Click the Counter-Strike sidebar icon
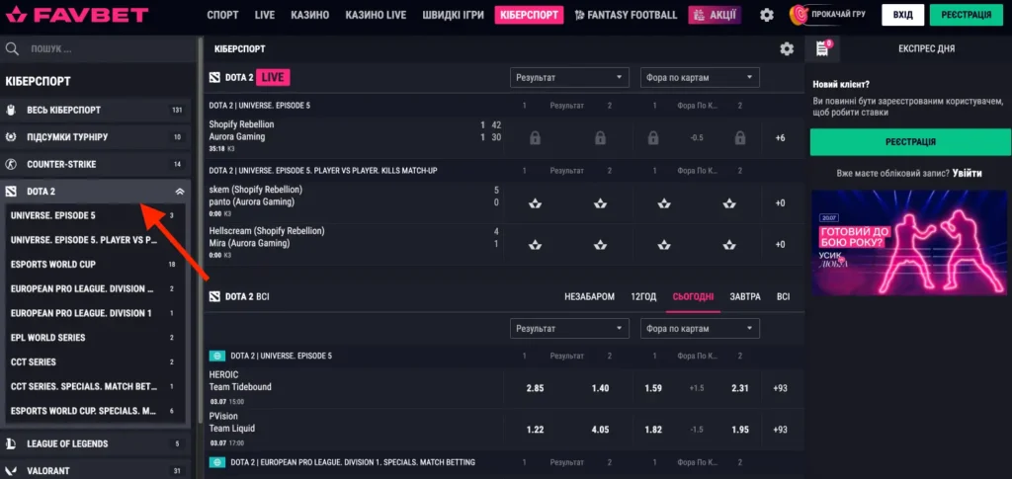The height and width of the screenshot is (479, 1012). [x=11, y=164]
